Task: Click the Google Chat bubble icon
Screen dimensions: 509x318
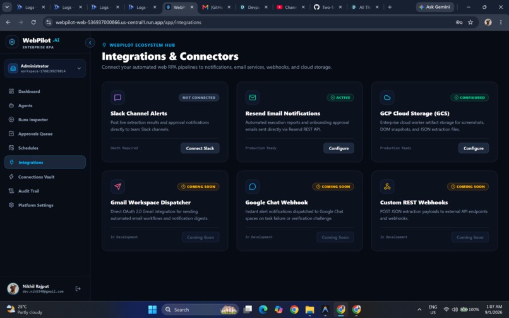Action: (253, 187)
